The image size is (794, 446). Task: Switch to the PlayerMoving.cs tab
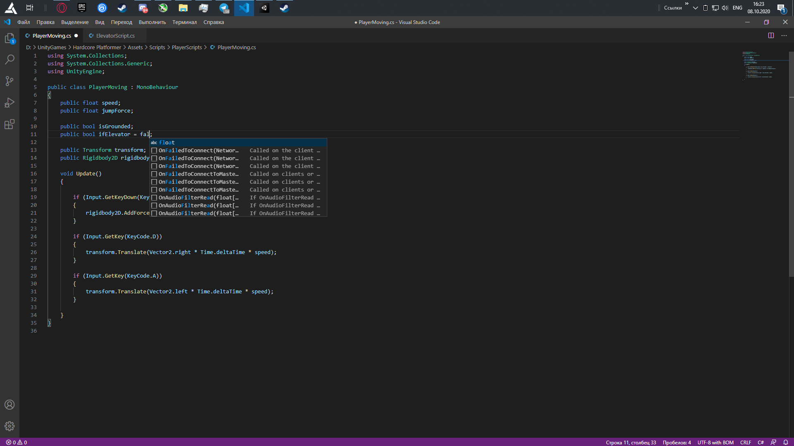(x=51, y=36)
